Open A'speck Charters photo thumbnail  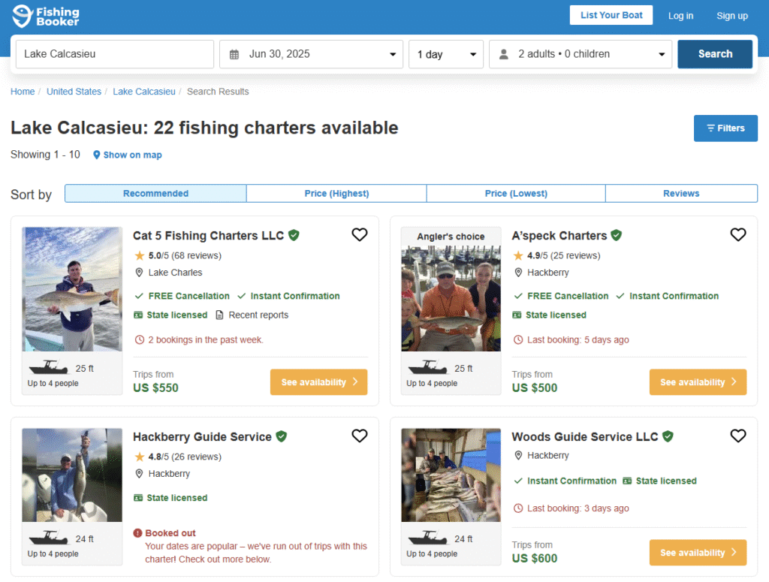(451, 299)
